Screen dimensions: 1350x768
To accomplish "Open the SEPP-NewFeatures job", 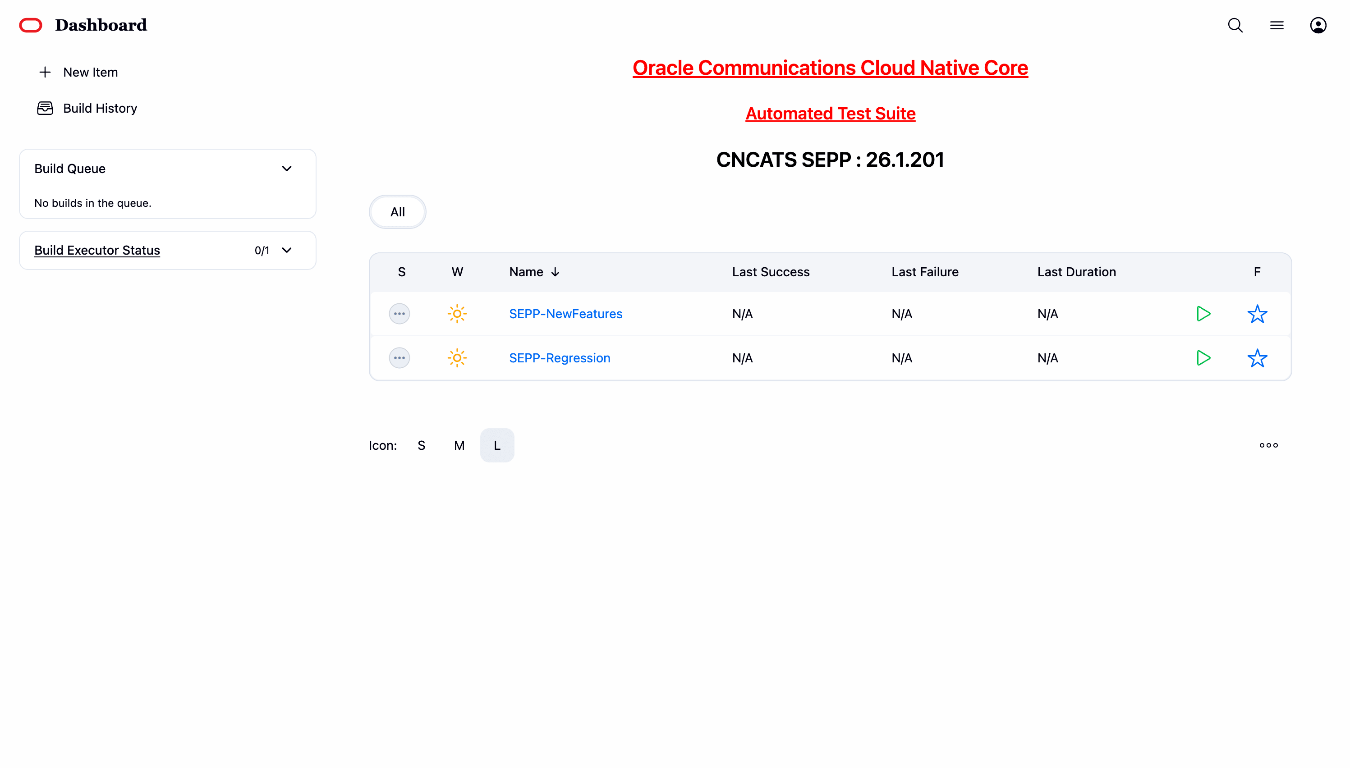I will coord(565,314).
